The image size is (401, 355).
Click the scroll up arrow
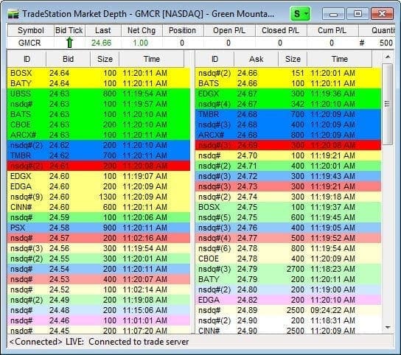(x=388, y=57)
